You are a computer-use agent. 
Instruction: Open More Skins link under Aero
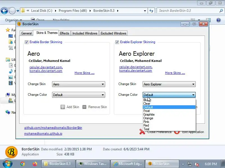85,73
